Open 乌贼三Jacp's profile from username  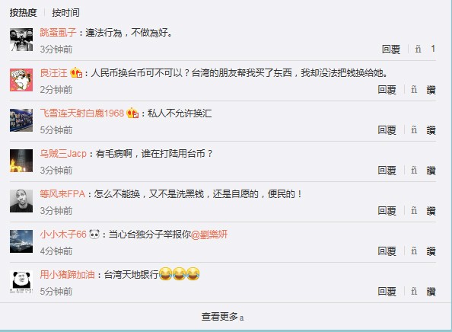point(63,154)
